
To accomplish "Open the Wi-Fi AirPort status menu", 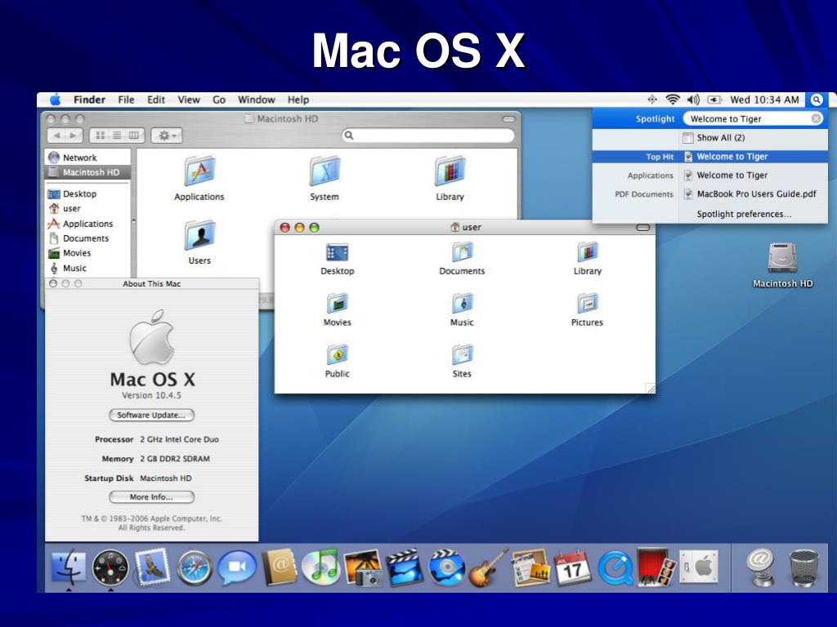I will point(673,100).
